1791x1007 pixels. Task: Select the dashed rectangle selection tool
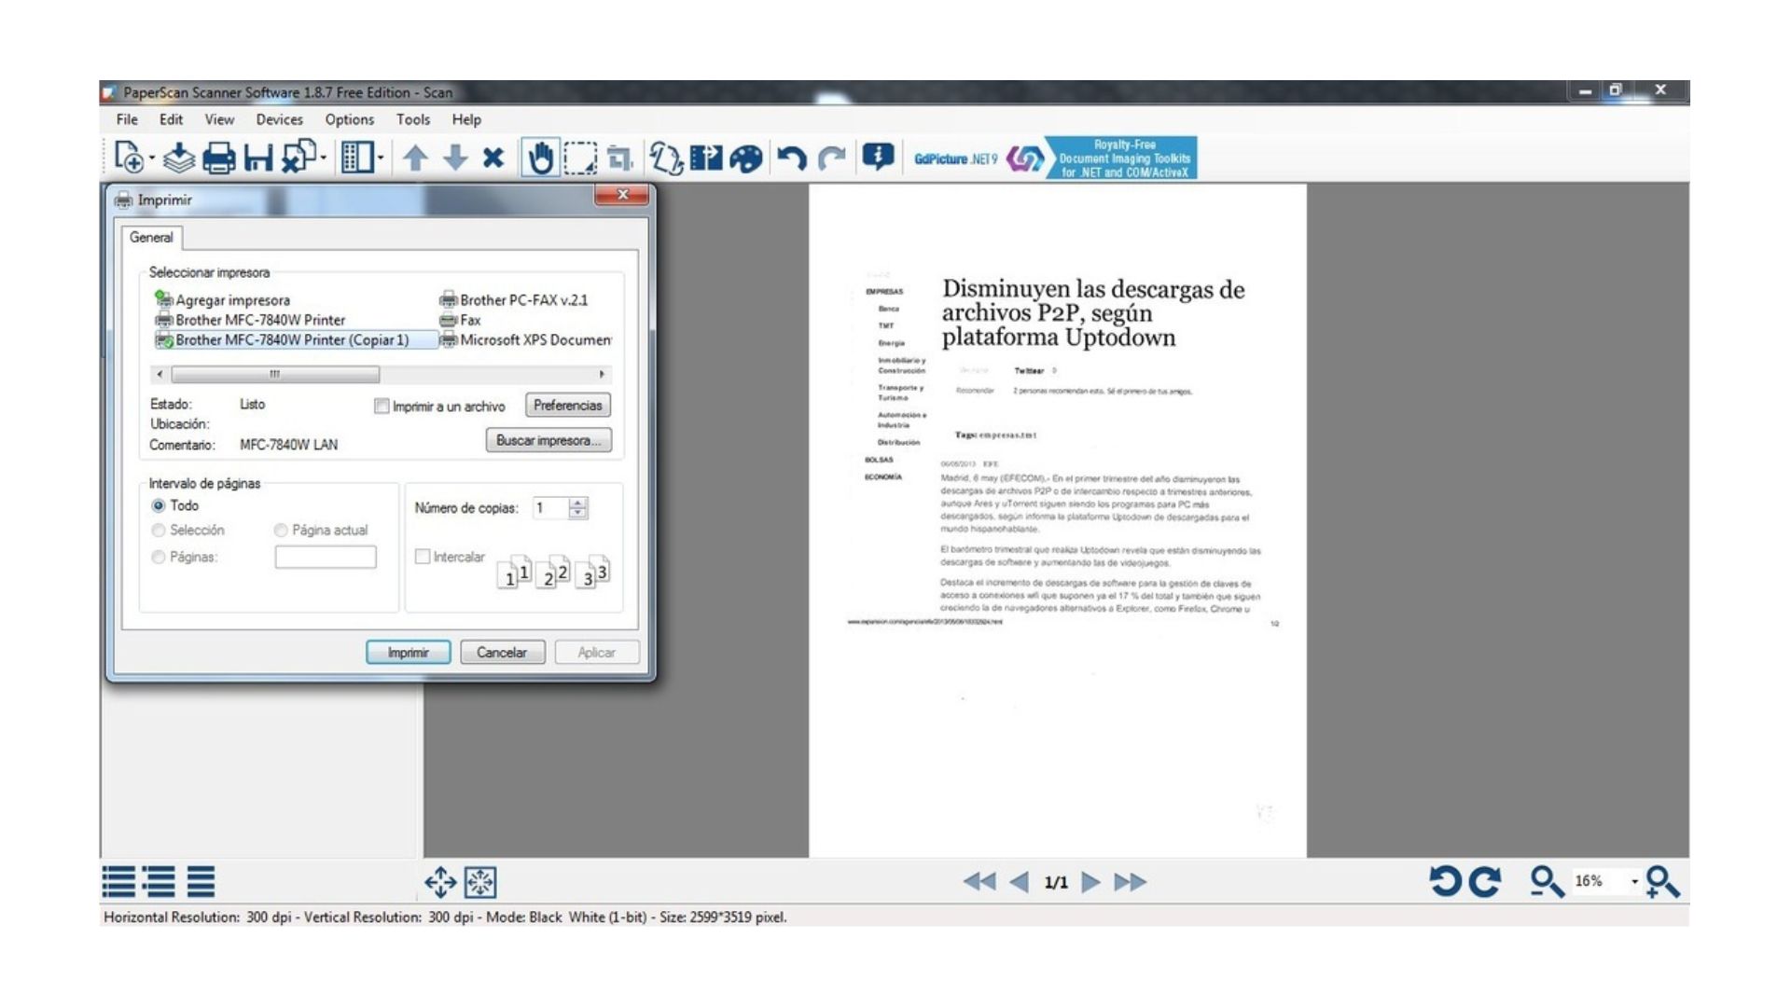point(579,159)
